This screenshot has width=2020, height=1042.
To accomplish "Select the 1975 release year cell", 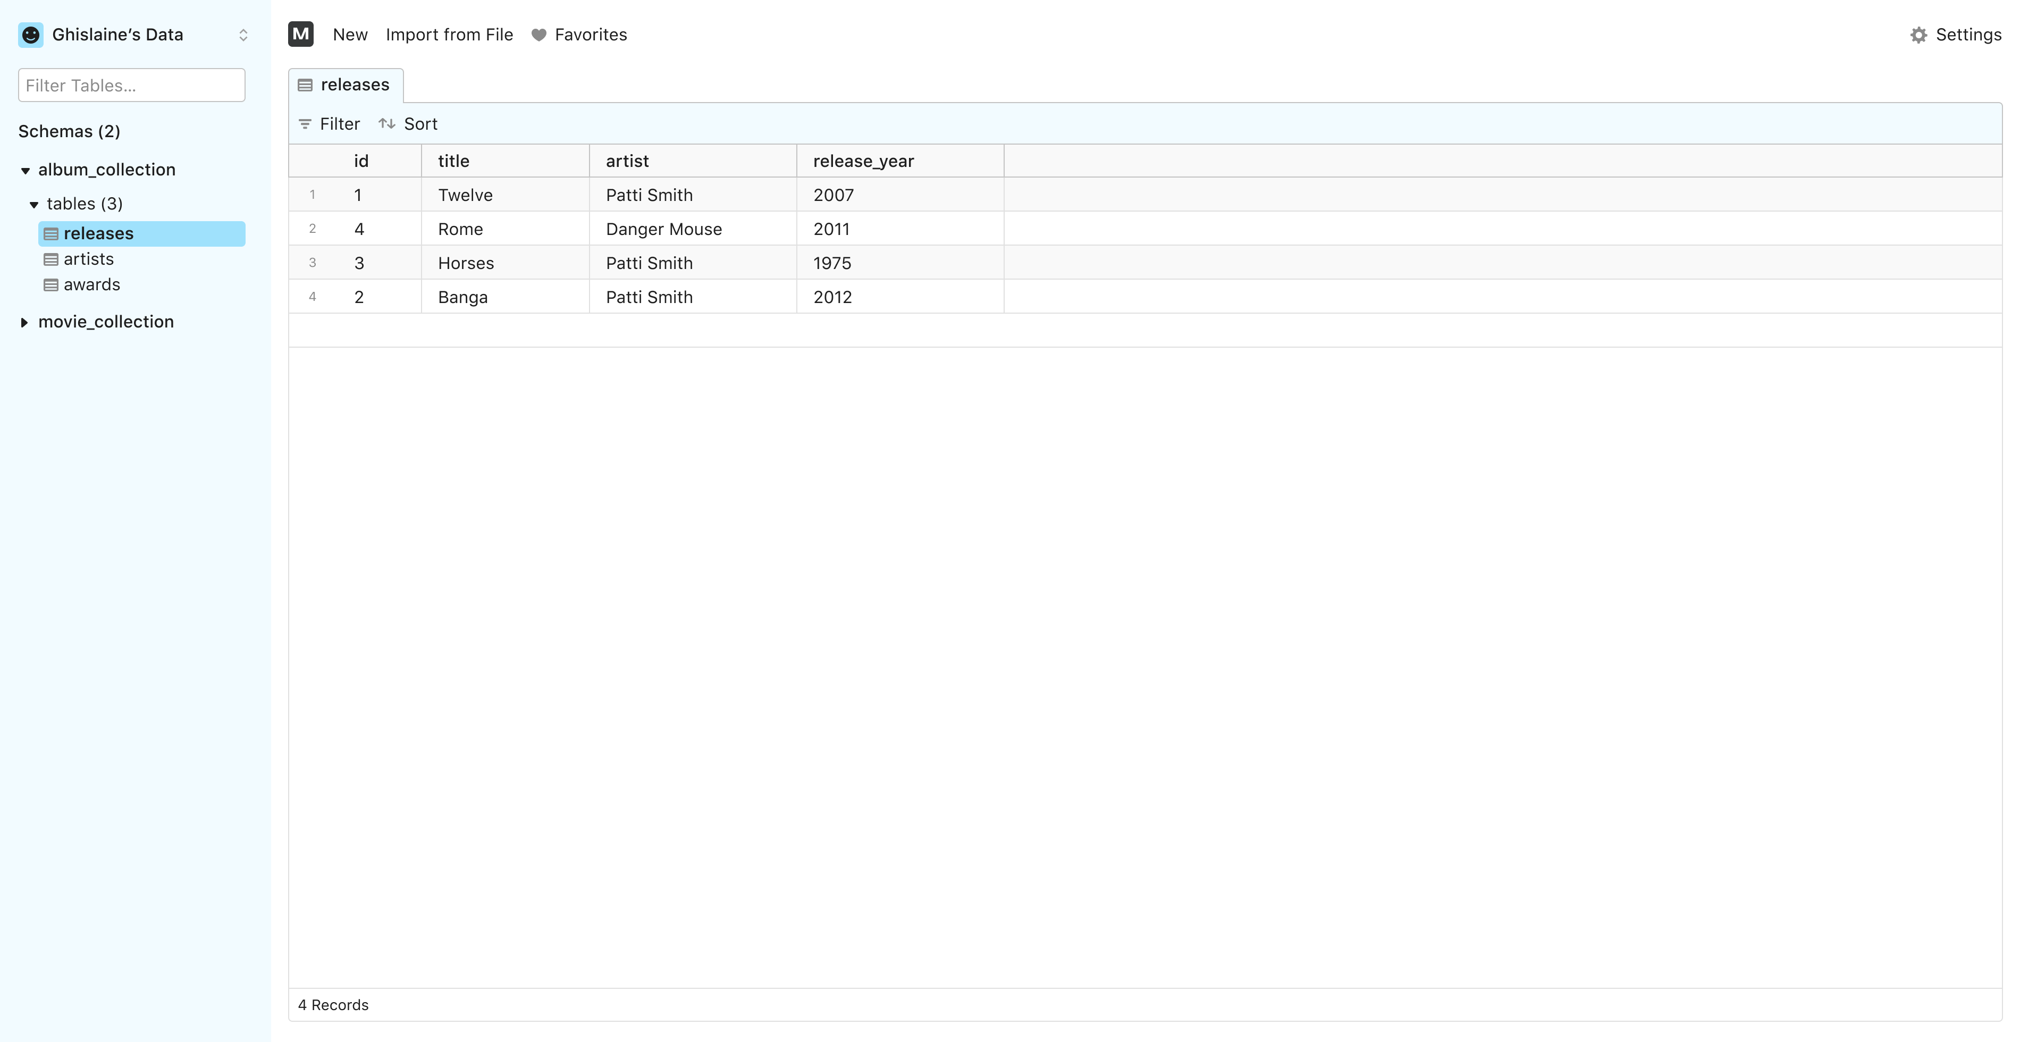I will point(900,263).
